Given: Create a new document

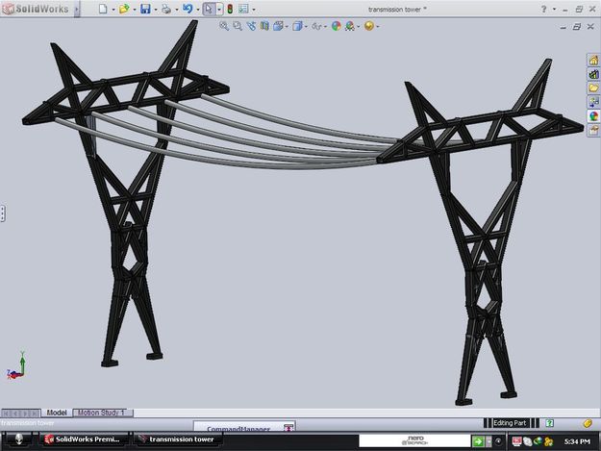Looking at the screenshot, I should point(103,9).
